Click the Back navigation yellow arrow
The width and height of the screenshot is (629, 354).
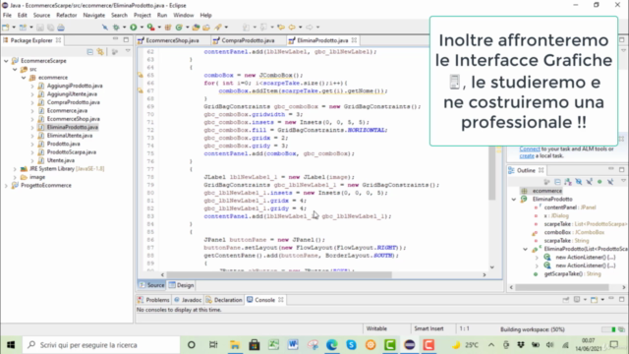pos(292,28)
